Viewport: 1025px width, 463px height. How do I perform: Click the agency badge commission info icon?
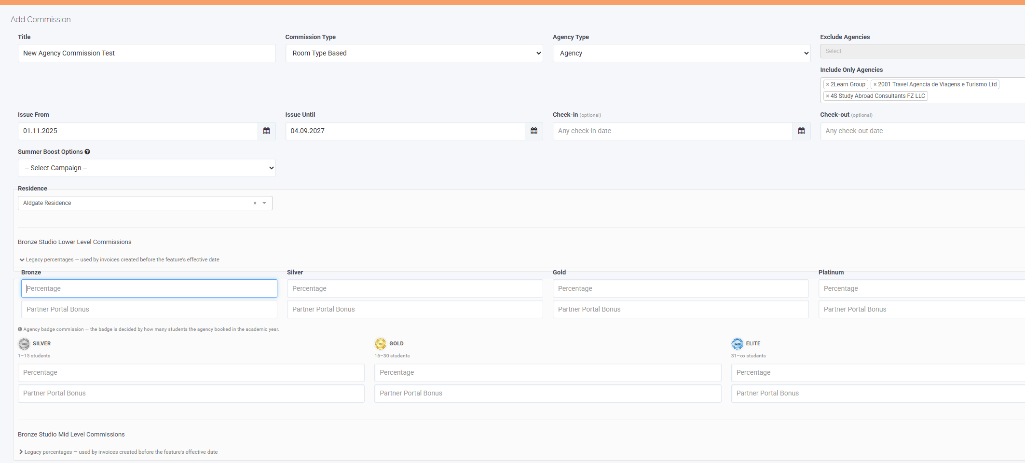20,329
